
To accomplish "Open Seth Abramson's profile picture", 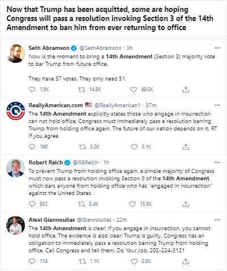I will click(16, 54).
